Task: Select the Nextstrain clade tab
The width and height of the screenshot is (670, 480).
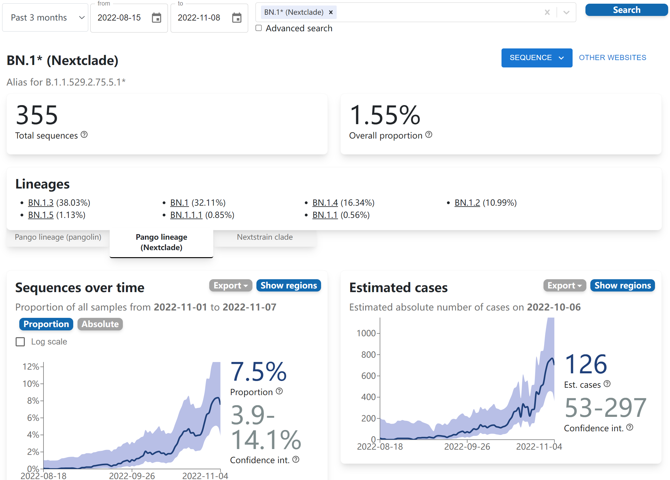Action: click(265, 237)
